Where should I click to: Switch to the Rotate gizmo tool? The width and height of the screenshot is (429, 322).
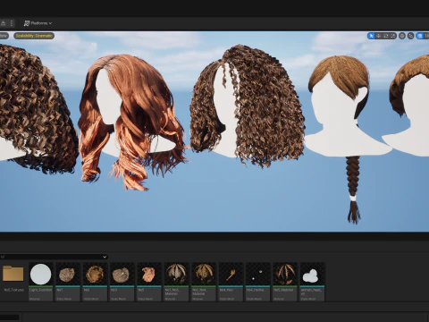386,36
